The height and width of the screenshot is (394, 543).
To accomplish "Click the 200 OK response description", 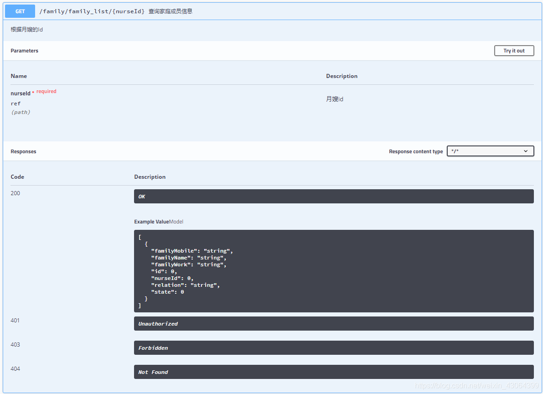I will tap(334, 197).
